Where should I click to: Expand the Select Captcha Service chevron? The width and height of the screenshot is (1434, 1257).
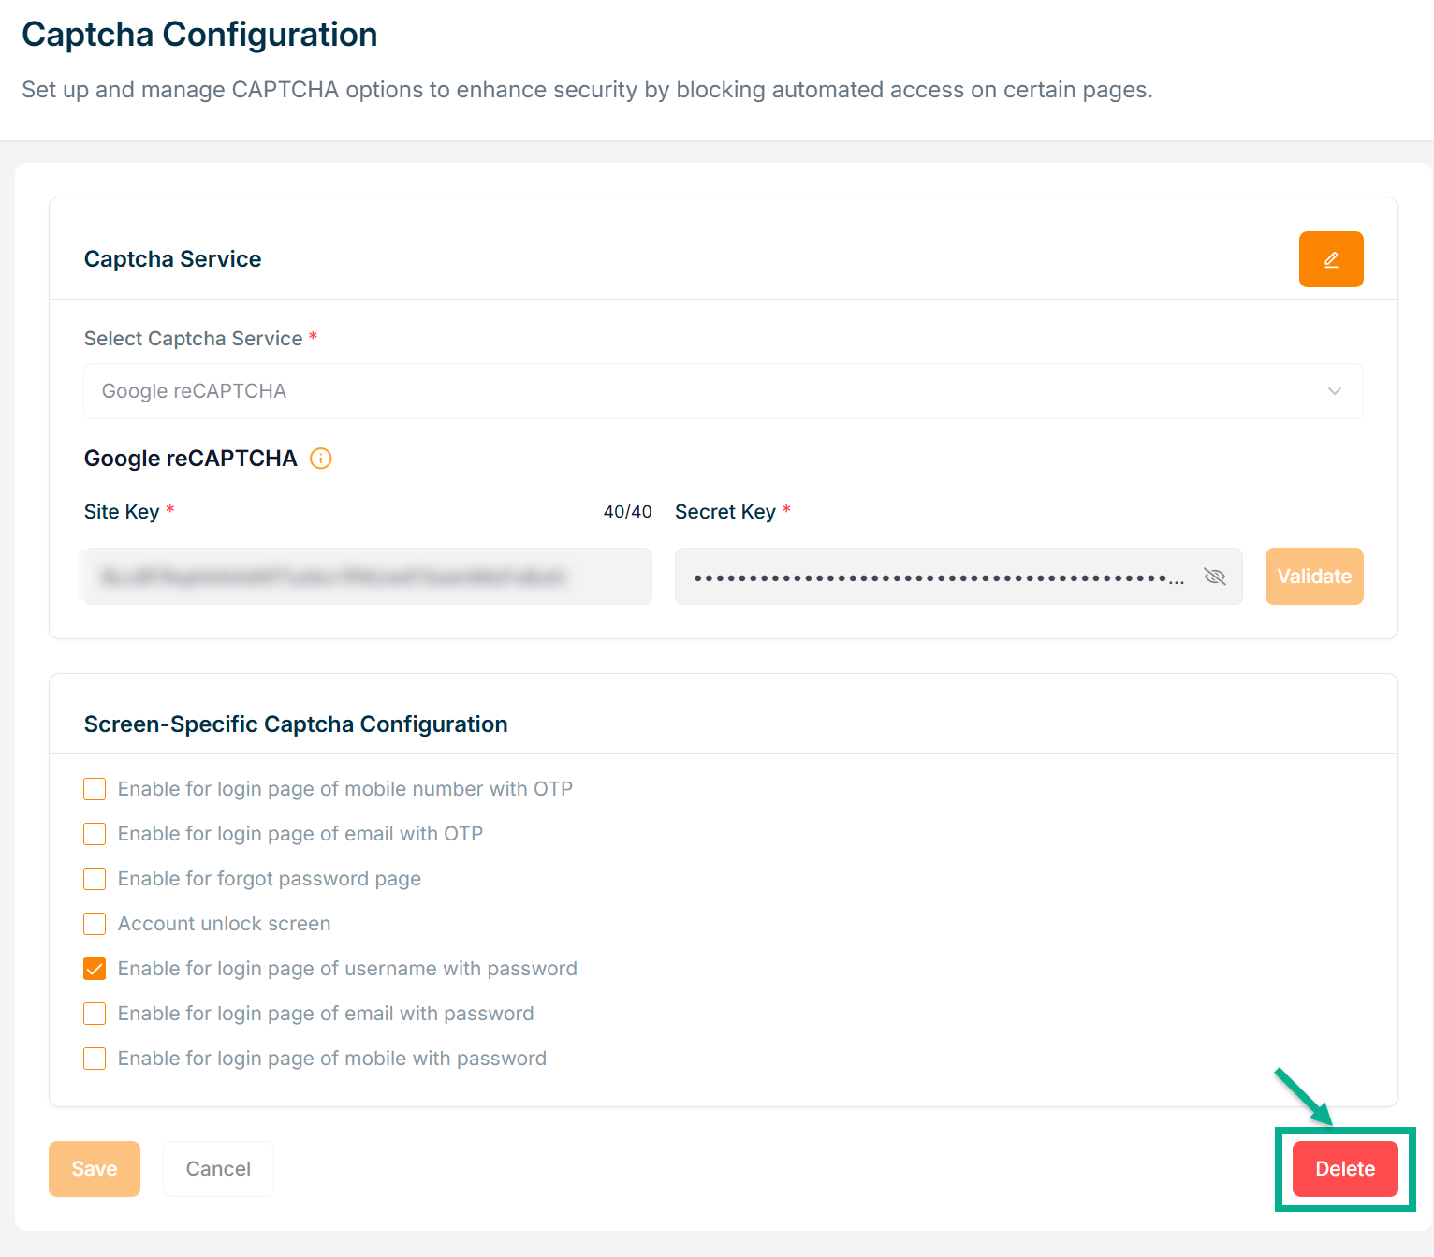1334,391
